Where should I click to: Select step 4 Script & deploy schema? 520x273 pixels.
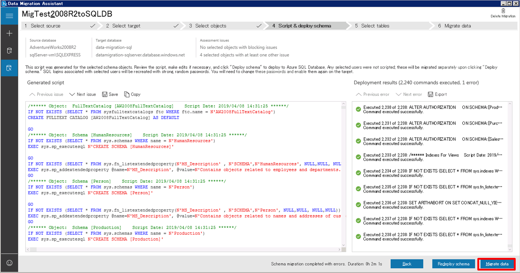click(x=308, y=26)
